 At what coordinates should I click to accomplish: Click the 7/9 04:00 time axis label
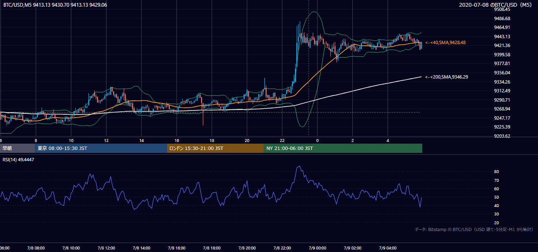coord(388,248)
